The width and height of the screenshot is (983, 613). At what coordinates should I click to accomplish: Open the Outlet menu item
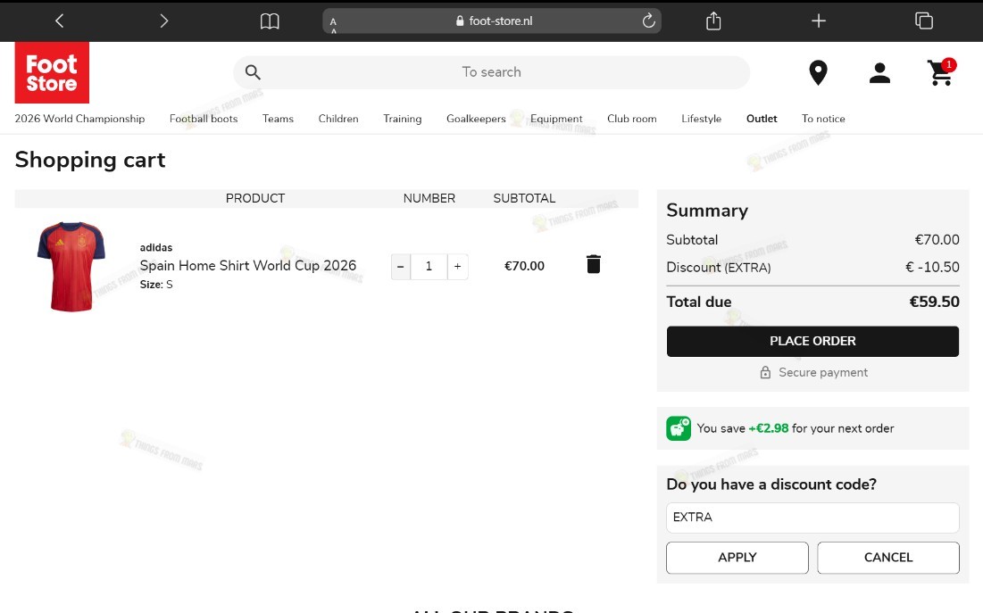coord(762,119)
